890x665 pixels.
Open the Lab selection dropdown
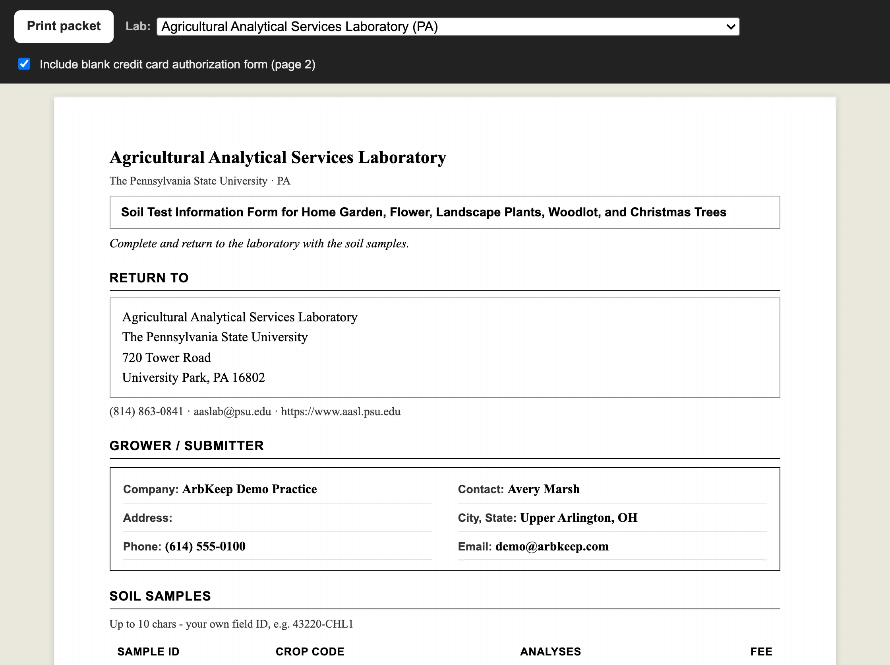pyautogui.click(x=448, y=27)
